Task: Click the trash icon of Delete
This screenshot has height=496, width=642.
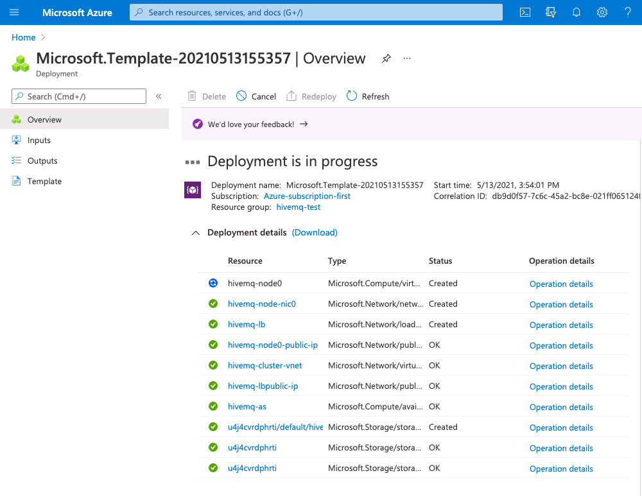Action: tap(191, 96)
